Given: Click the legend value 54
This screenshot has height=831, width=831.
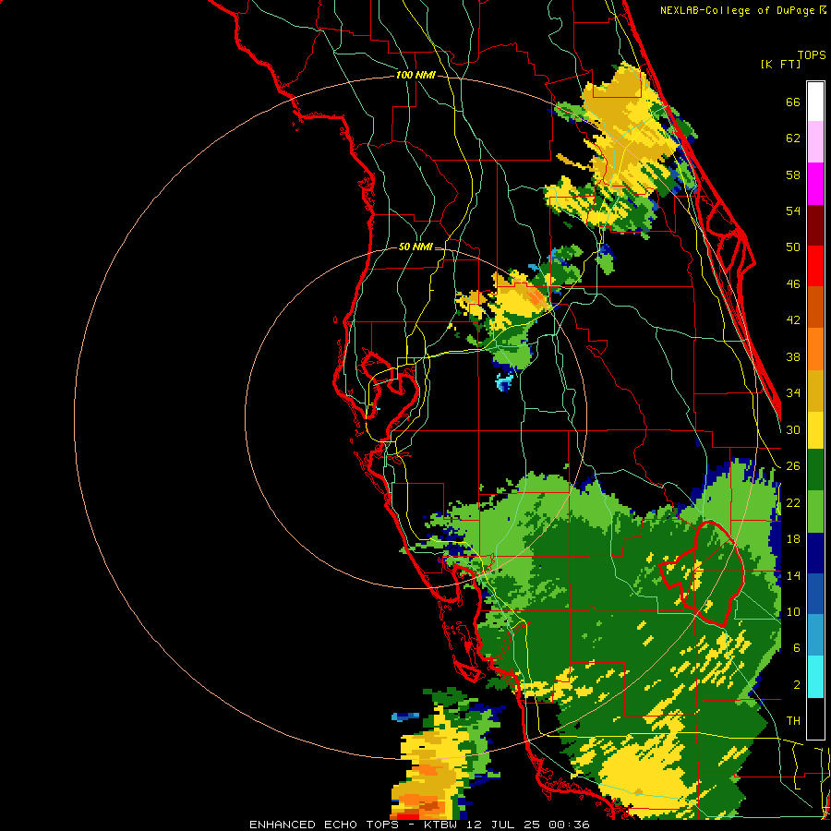Looking at the screenshot, I should tap(793, 211).
